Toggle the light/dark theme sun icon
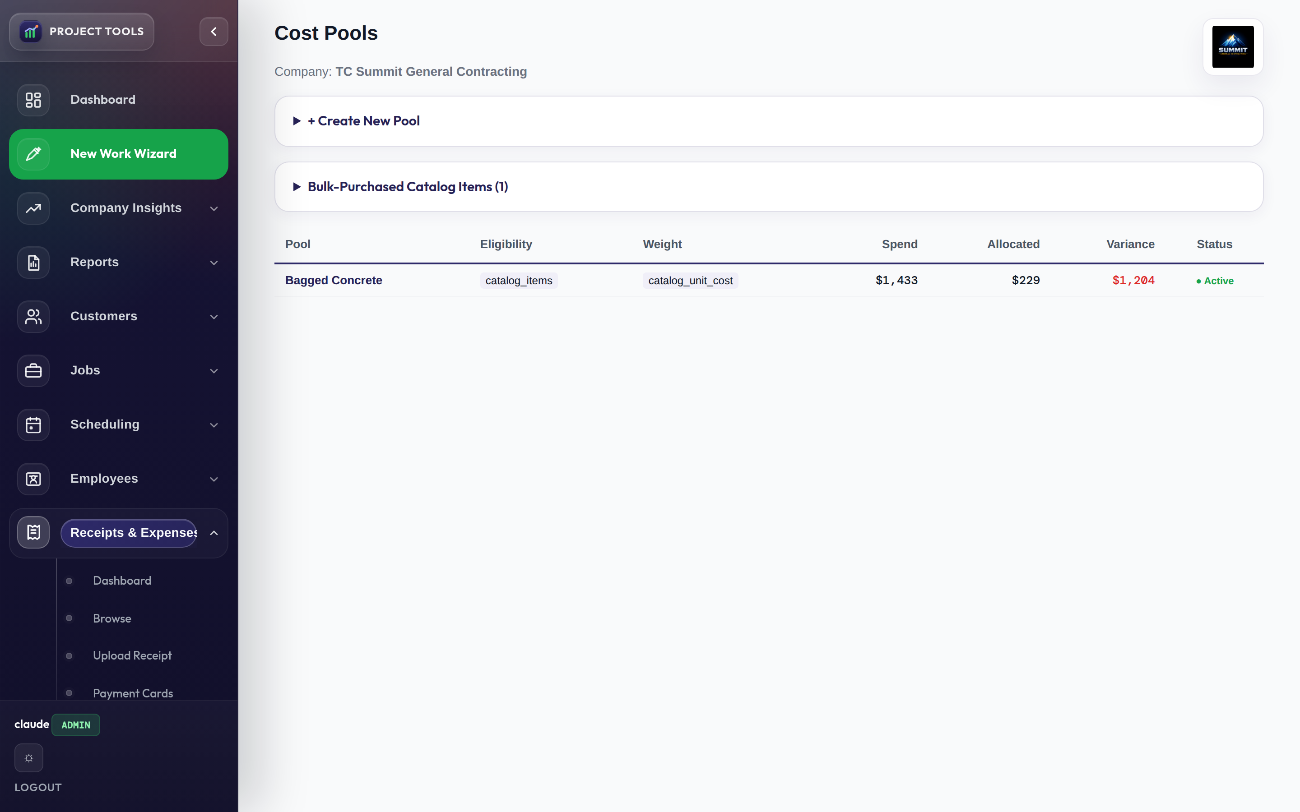The image size is (1300, 812). (x=29, y=758)
